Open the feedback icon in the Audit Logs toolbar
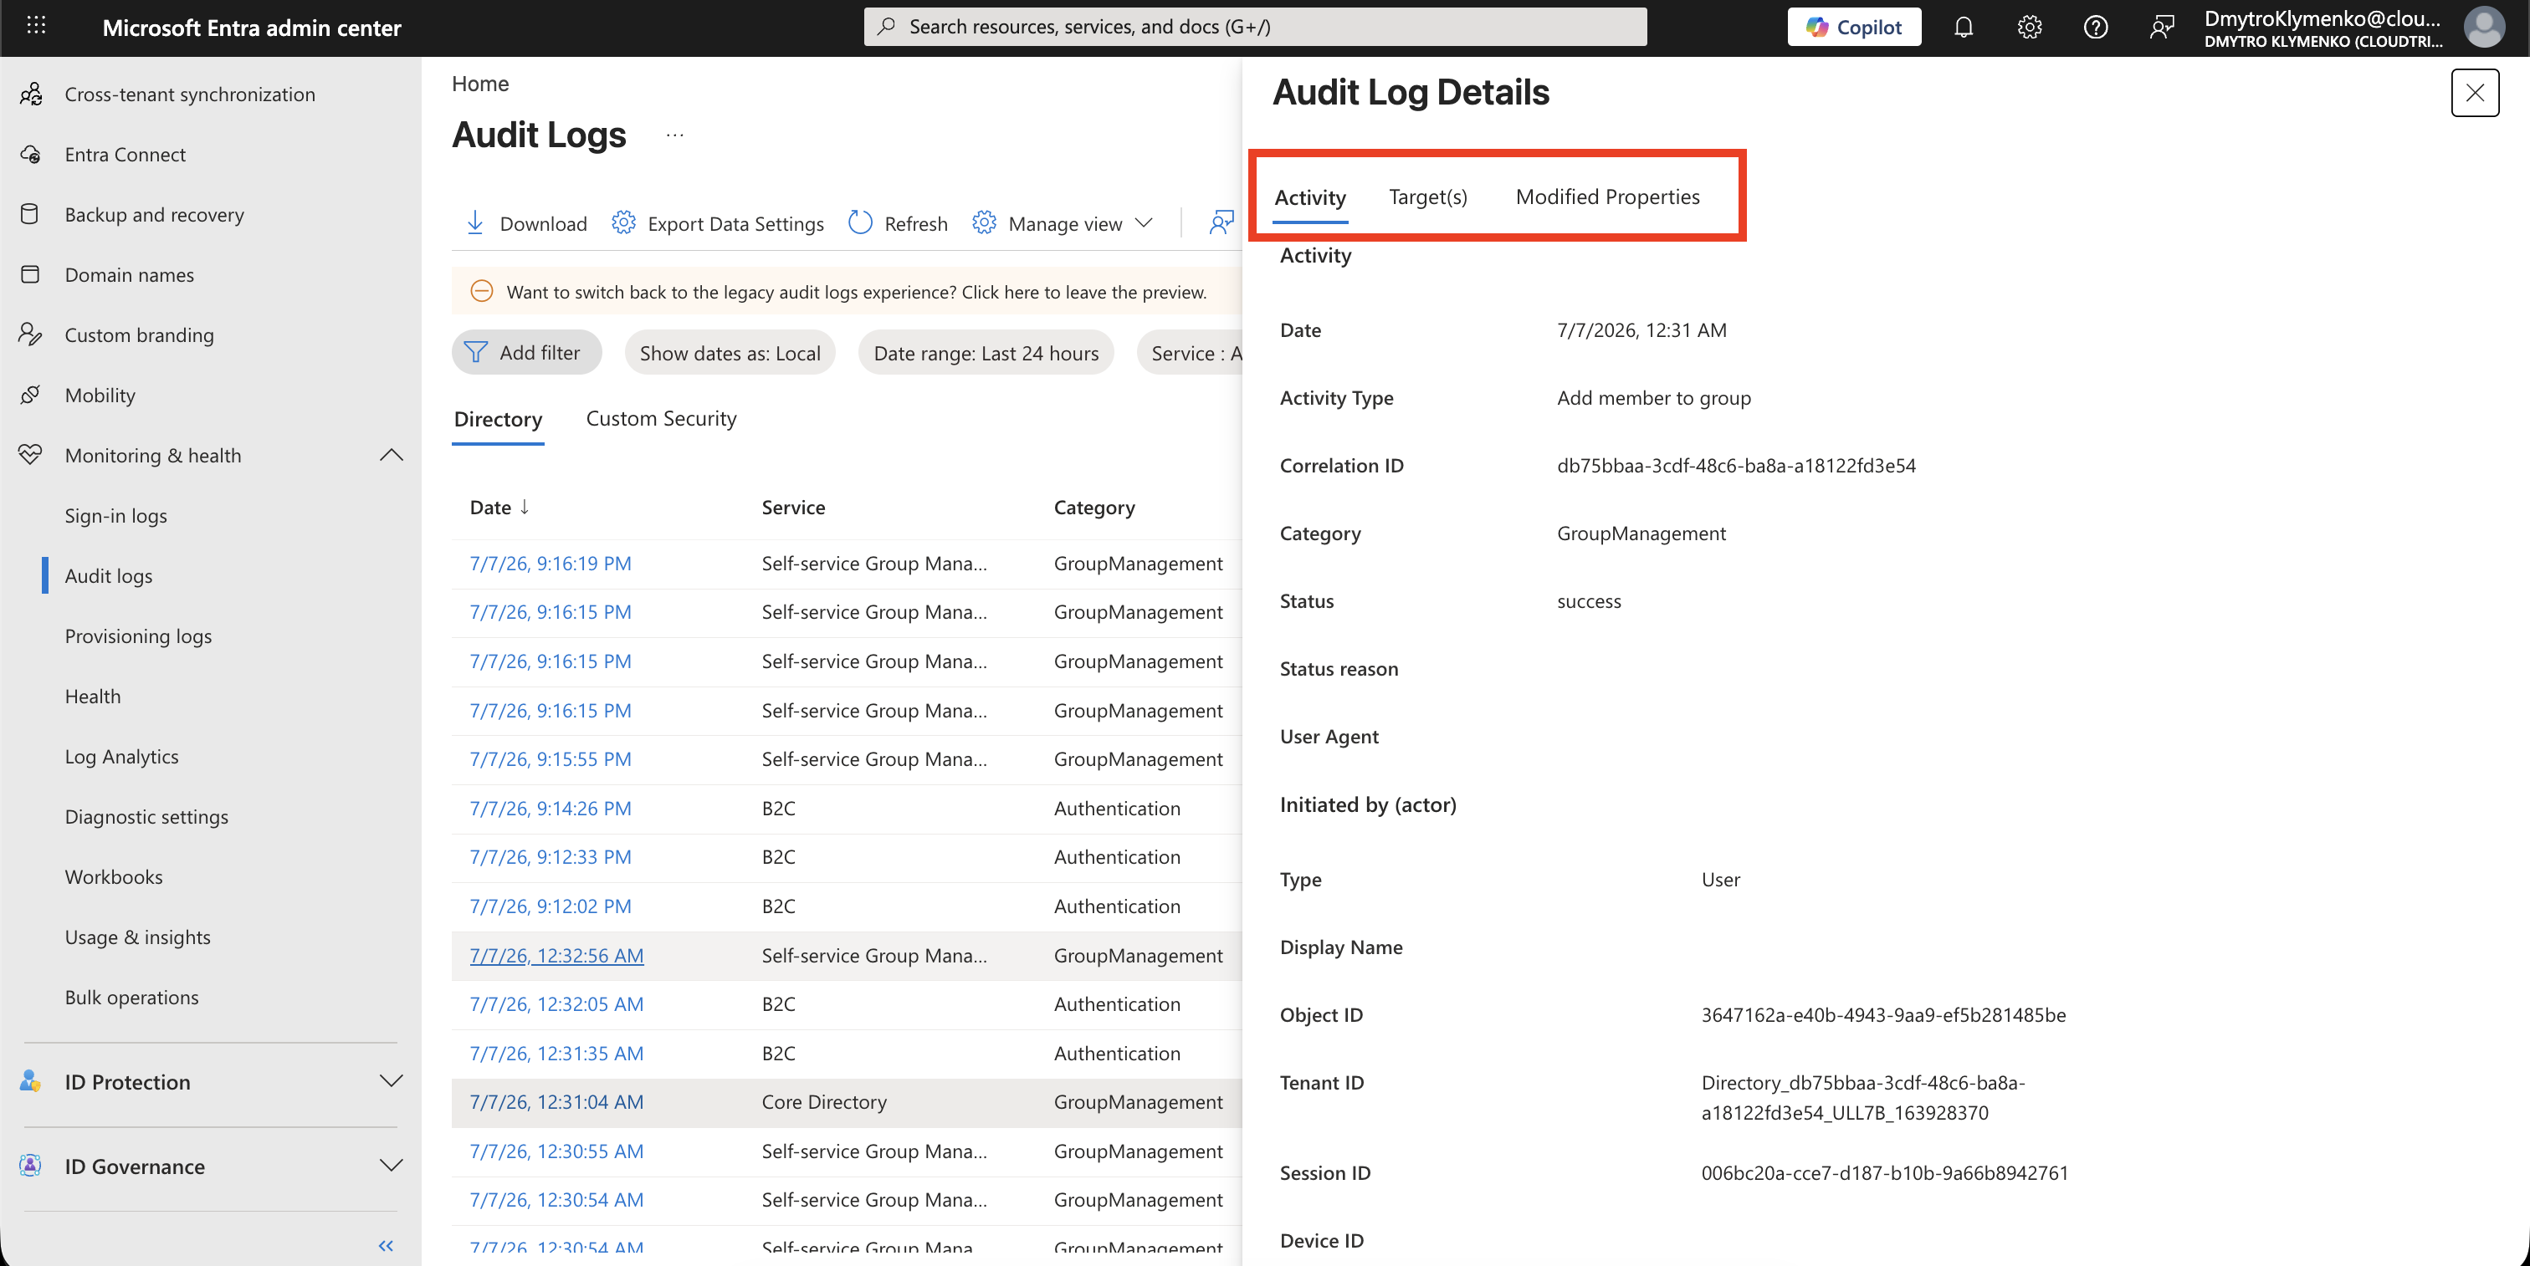 (1221, 222)
